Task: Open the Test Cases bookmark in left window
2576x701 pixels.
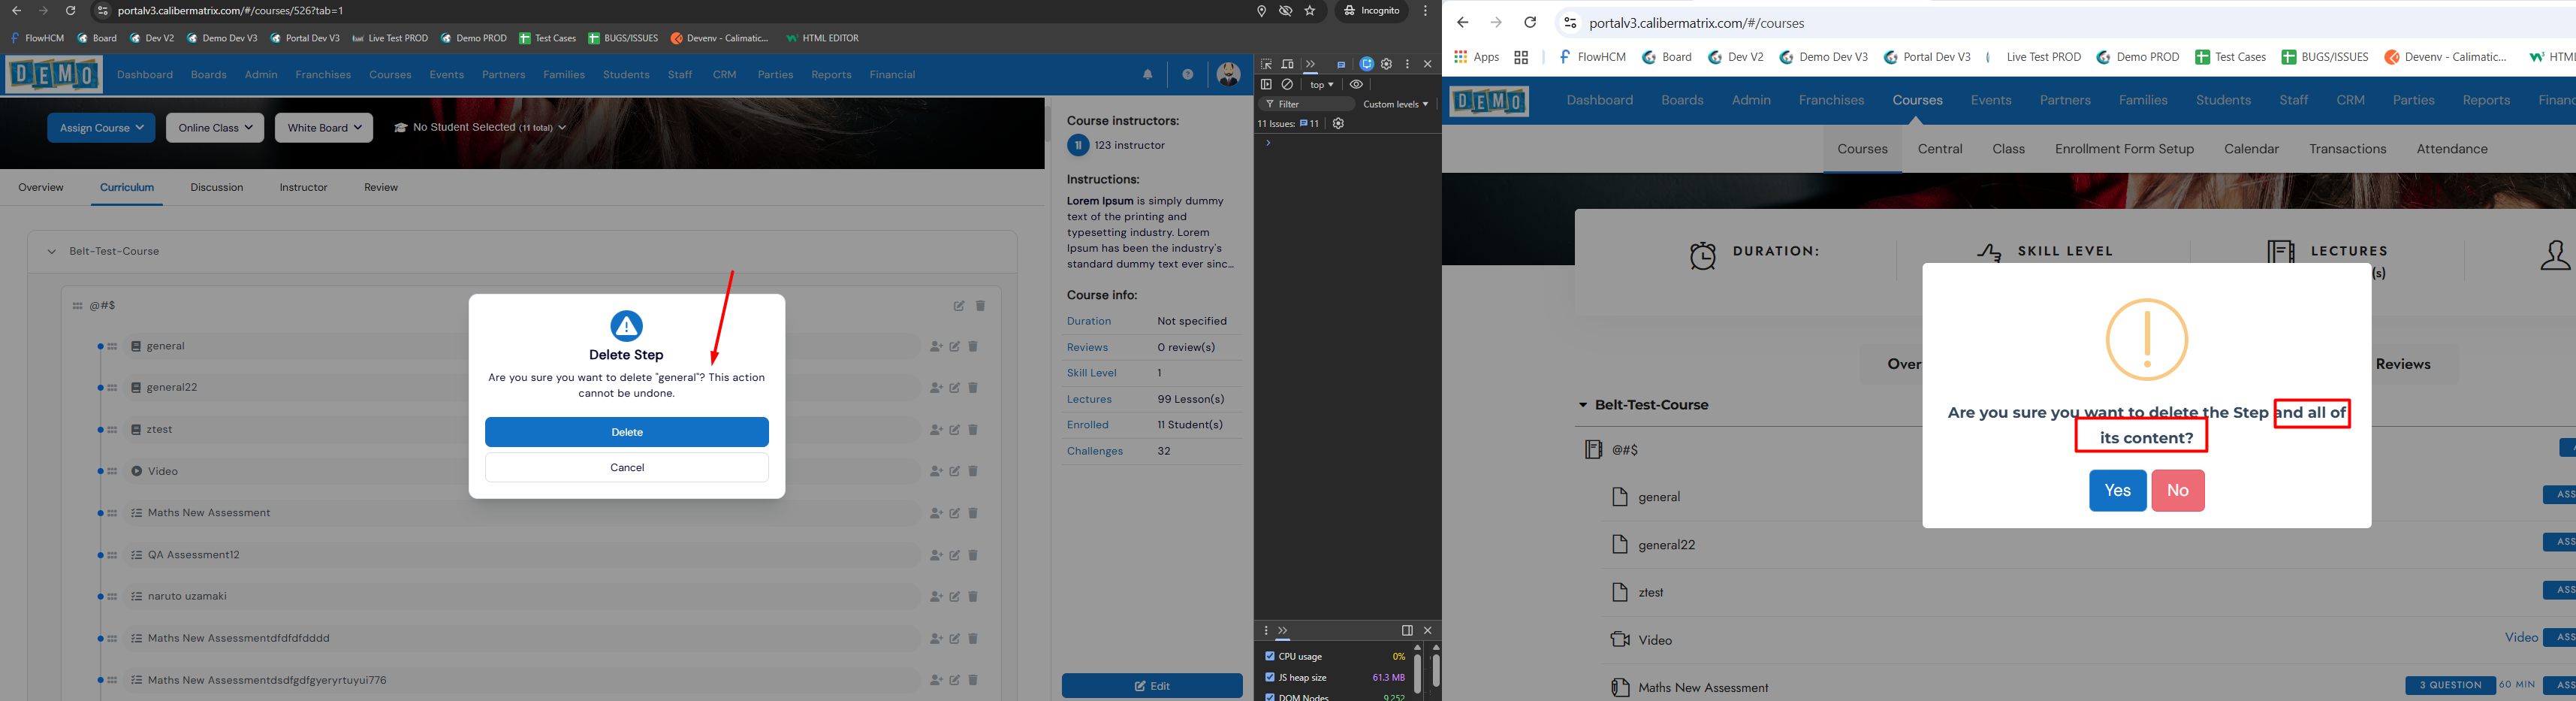Action: 547,38
